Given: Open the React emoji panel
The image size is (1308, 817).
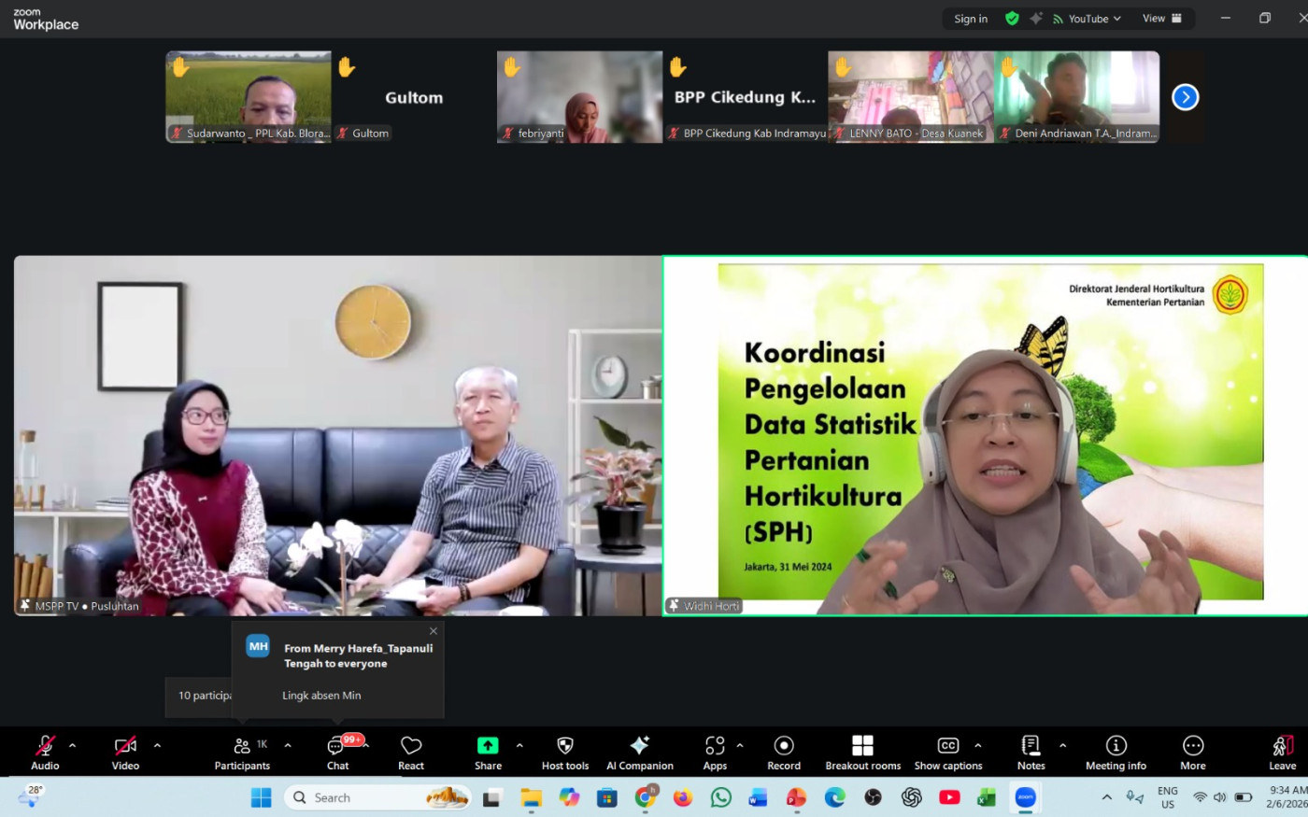Looking at the screenshot, I should (x=411, y=752).
